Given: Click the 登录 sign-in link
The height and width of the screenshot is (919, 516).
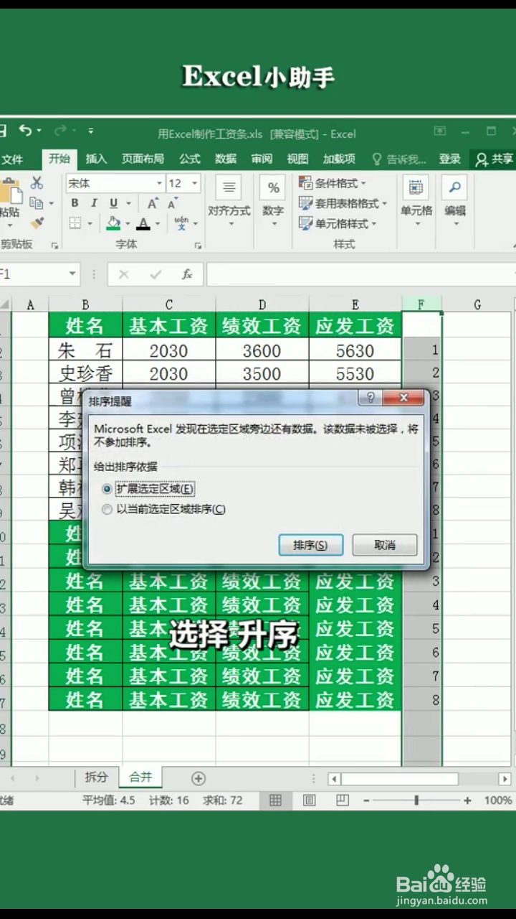Looking at the screenshot, I should [x=450, y=159].
